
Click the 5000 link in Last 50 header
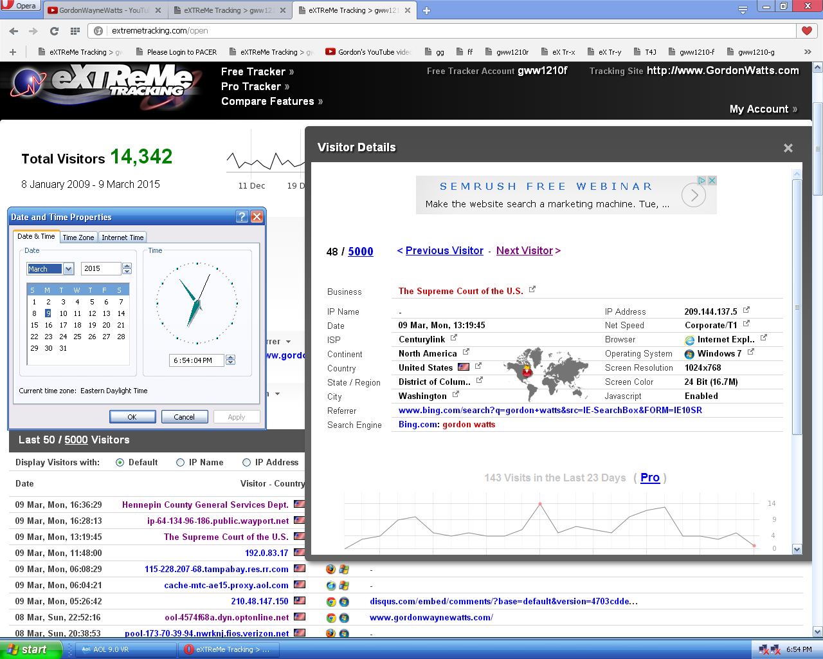tap(76, 440)
